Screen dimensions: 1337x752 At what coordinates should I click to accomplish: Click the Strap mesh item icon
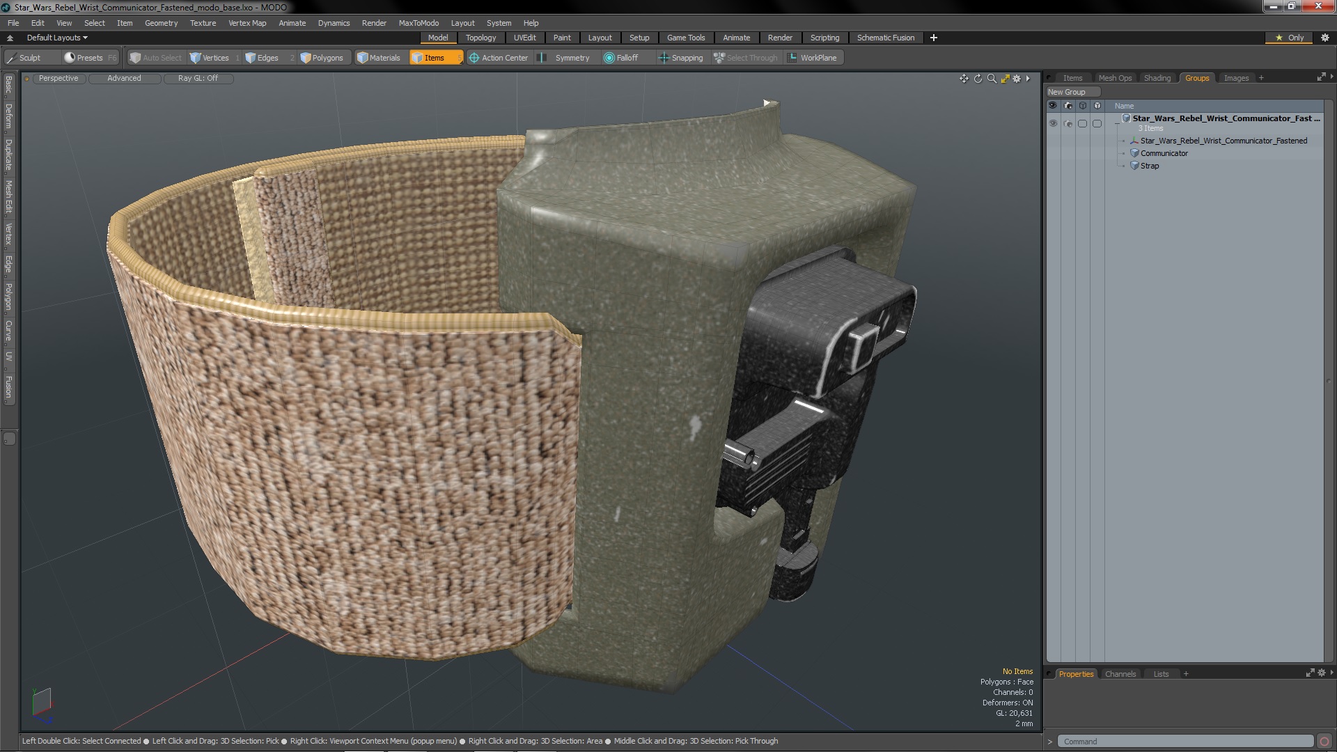pyautogui.click(x=1134, y=166)
